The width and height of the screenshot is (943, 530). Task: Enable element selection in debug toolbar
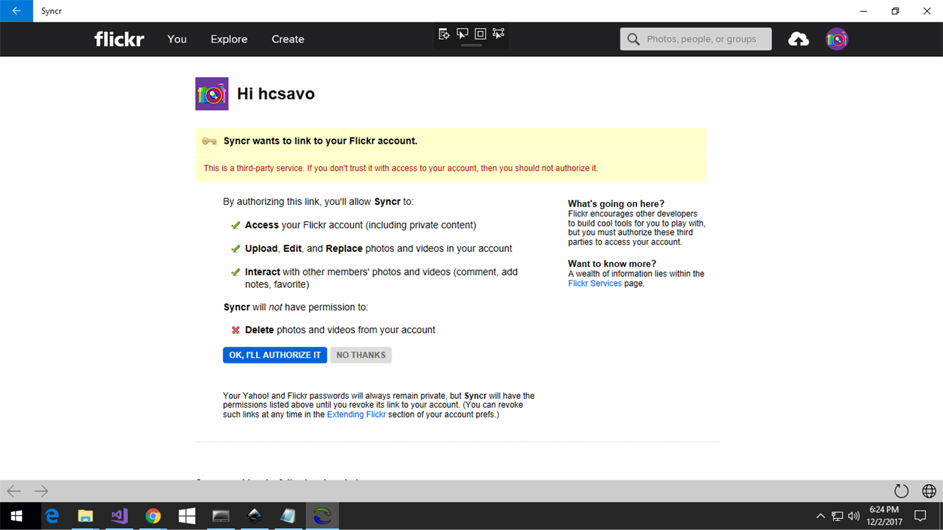point(462,34)
